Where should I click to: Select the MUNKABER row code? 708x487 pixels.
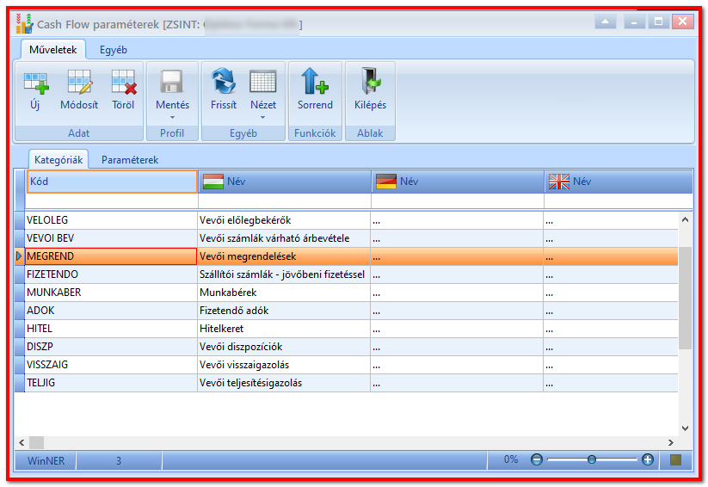point(111,293)
